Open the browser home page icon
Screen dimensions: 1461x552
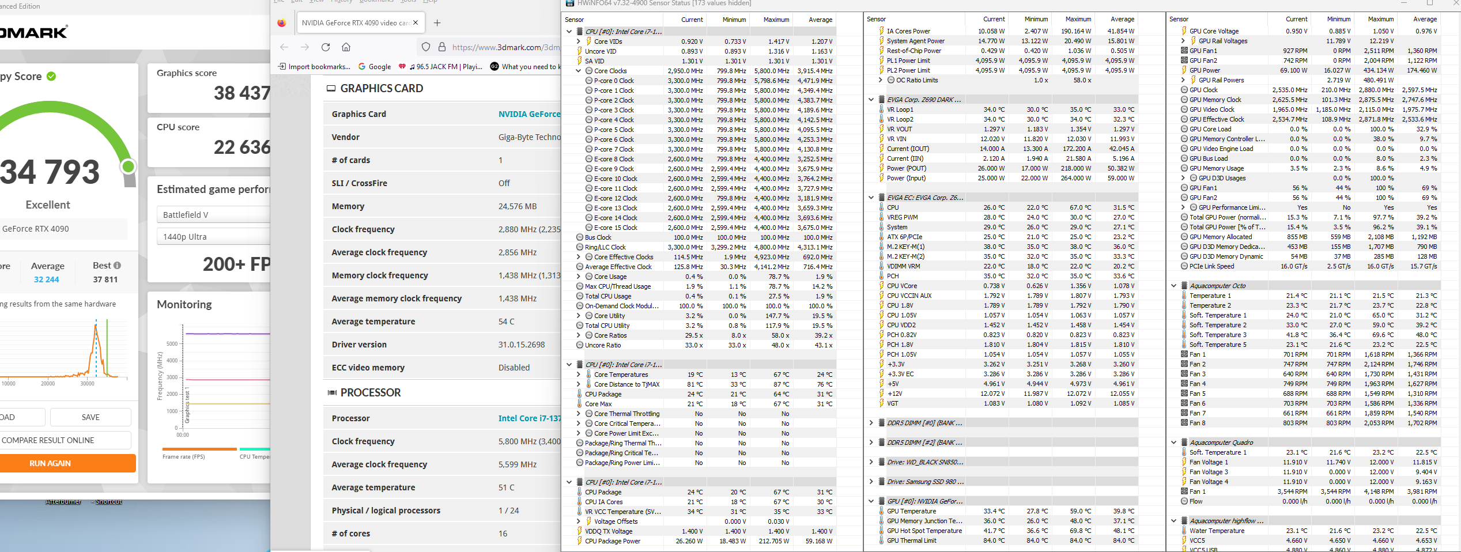click(x=346, y=47)
